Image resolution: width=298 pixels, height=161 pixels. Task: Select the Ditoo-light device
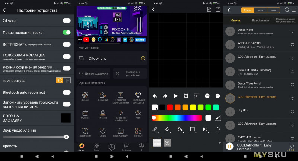point(112,58)
